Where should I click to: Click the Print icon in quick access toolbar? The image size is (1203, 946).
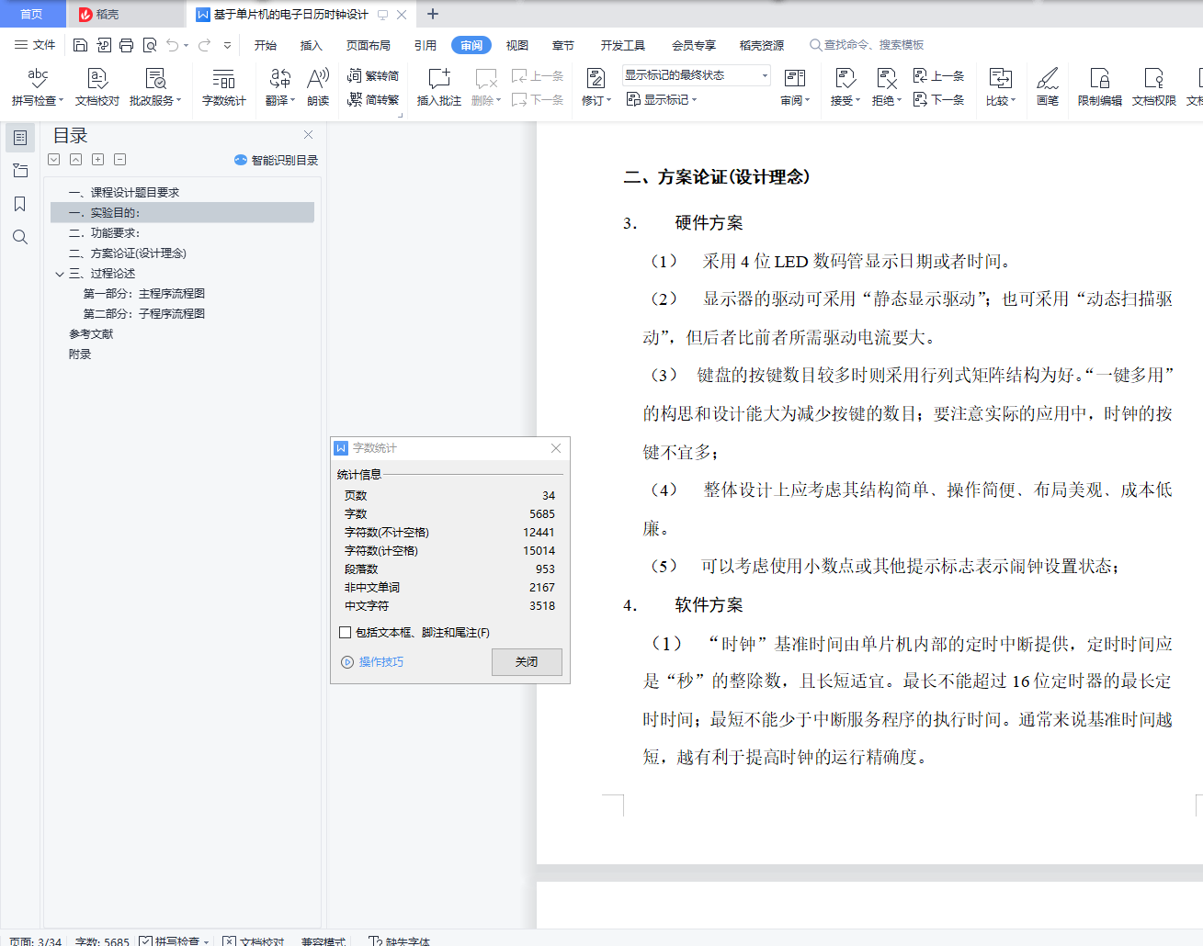pos(126,45)
